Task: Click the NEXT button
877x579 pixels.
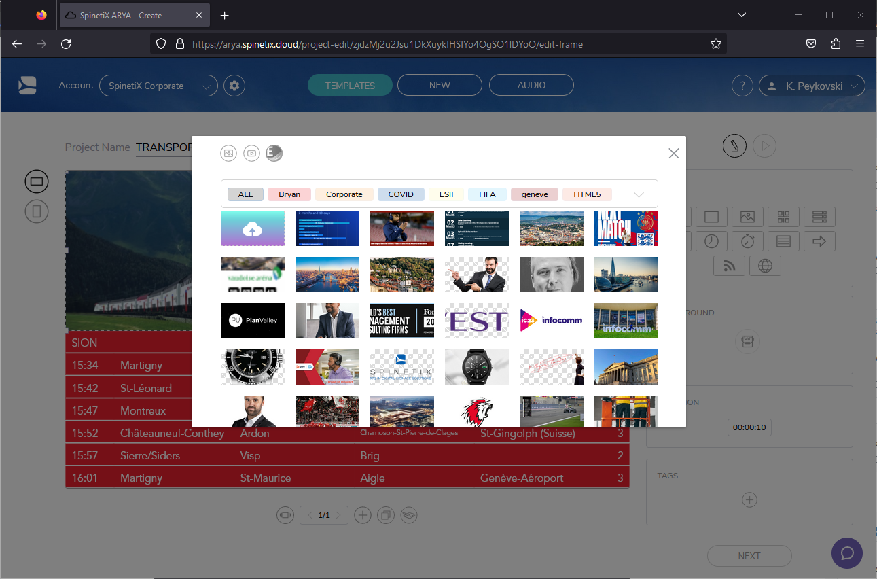Action: [749, 555]
